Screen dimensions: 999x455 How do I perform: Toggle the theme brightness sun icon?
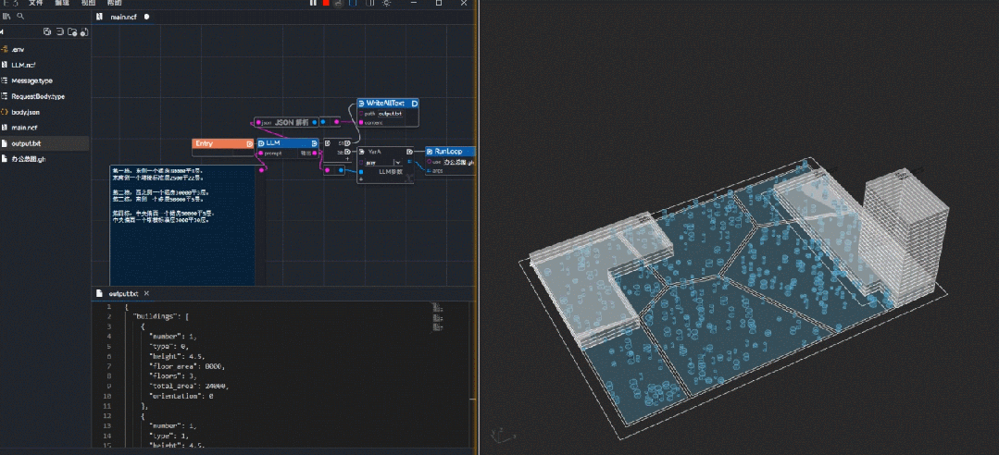coord(386,4)
